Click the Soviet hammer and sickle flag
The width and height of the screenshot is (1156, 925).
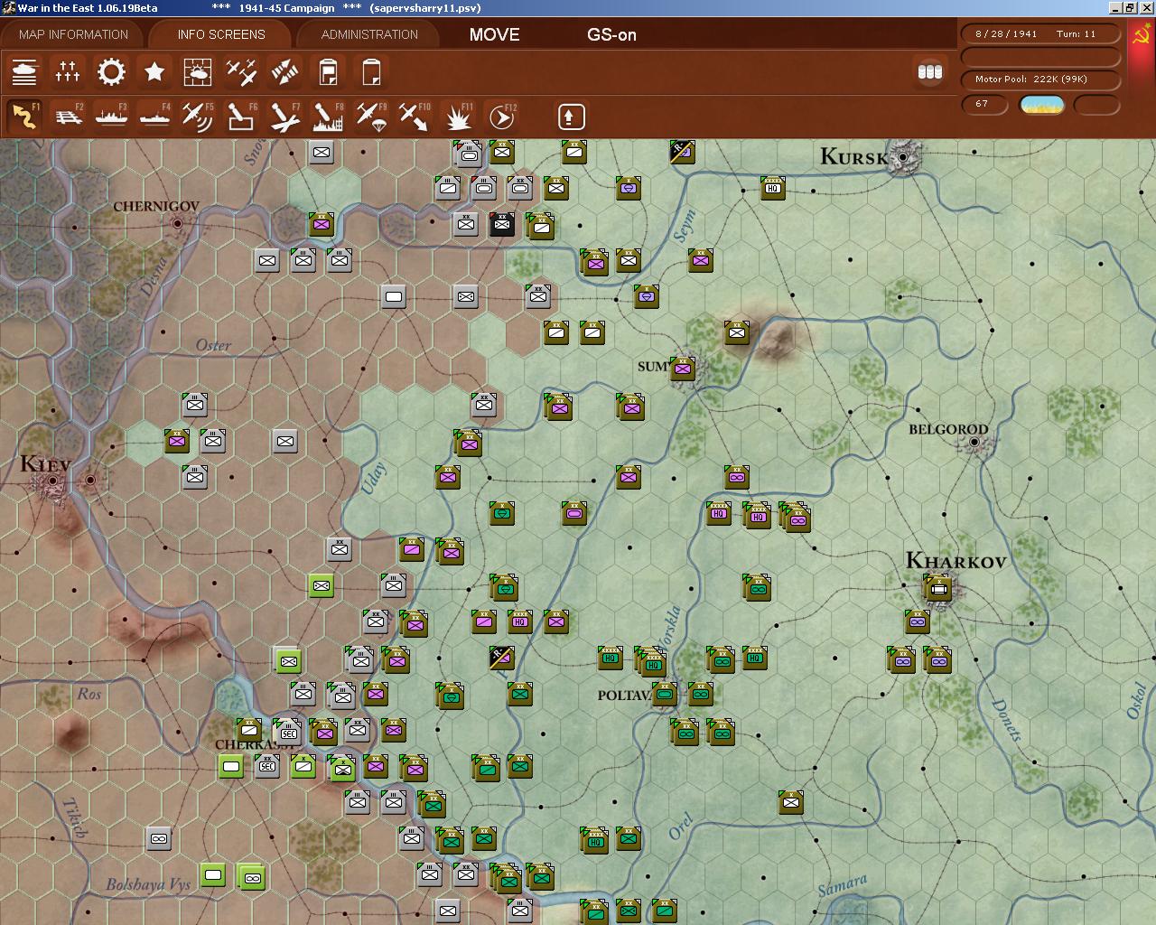(1142, 35)
